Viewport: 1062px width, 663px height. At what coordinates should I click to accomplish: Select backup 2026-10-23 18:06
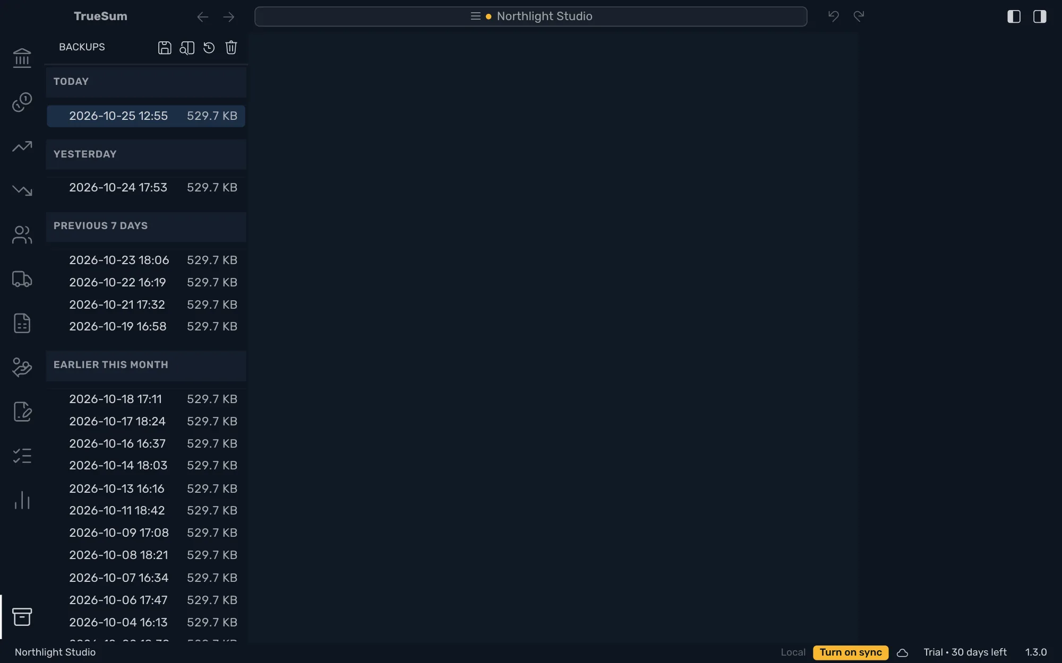click(146, 260)
